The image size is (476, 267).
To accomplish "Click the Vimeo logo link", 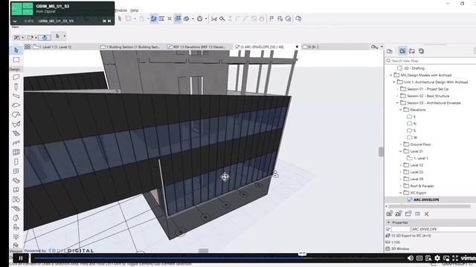I will 468,258.
